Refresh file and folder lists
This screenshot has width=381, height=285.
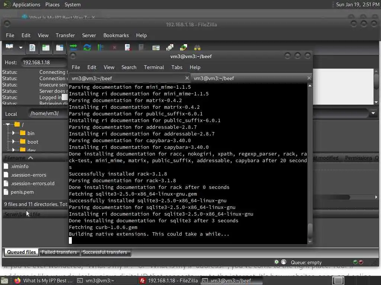pos(87,47)
